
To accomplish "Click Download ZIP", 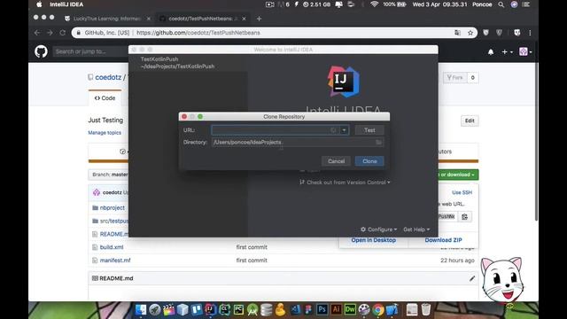I will pos(443,240).
